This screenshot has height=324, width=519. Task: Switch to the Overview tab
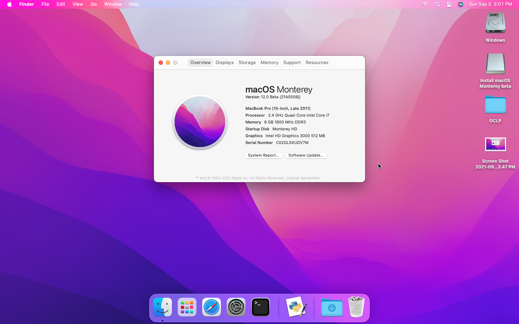click(200, 63)
